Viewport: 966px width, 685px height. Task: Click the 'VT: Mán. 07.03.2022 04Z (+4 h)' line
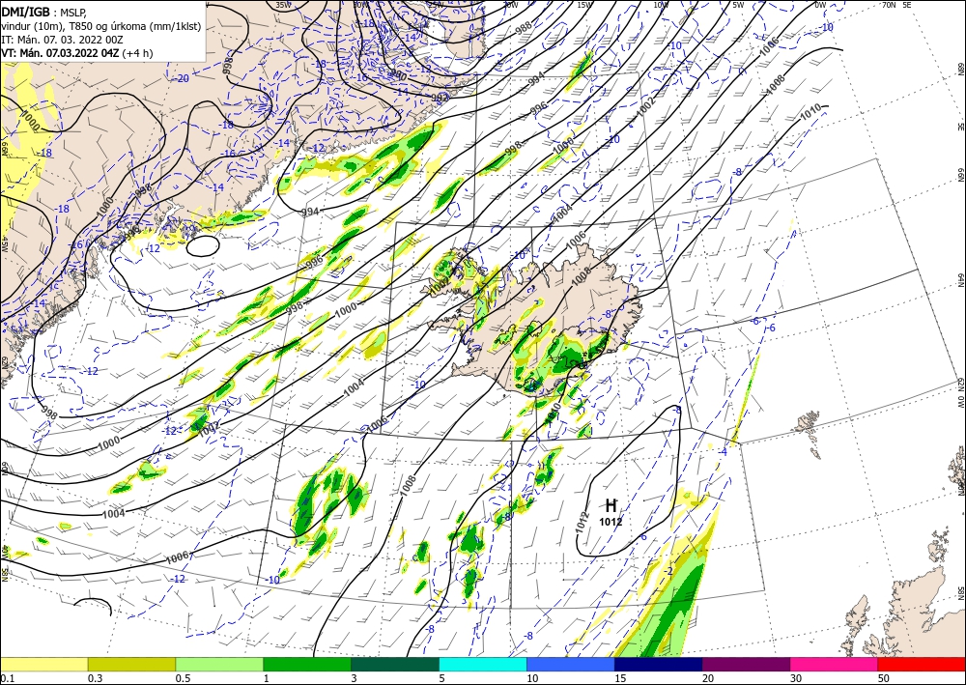[77, 53]
